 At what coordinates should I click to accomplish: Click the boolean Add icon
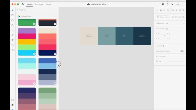click(x=173, y=17)
